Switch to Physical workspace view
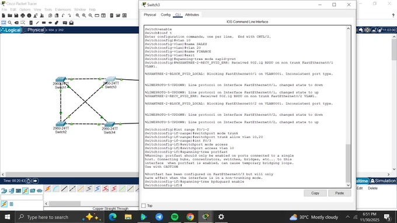Image resolution: width=397 pixels, height=223 pixels. click(x=34, y=30)
